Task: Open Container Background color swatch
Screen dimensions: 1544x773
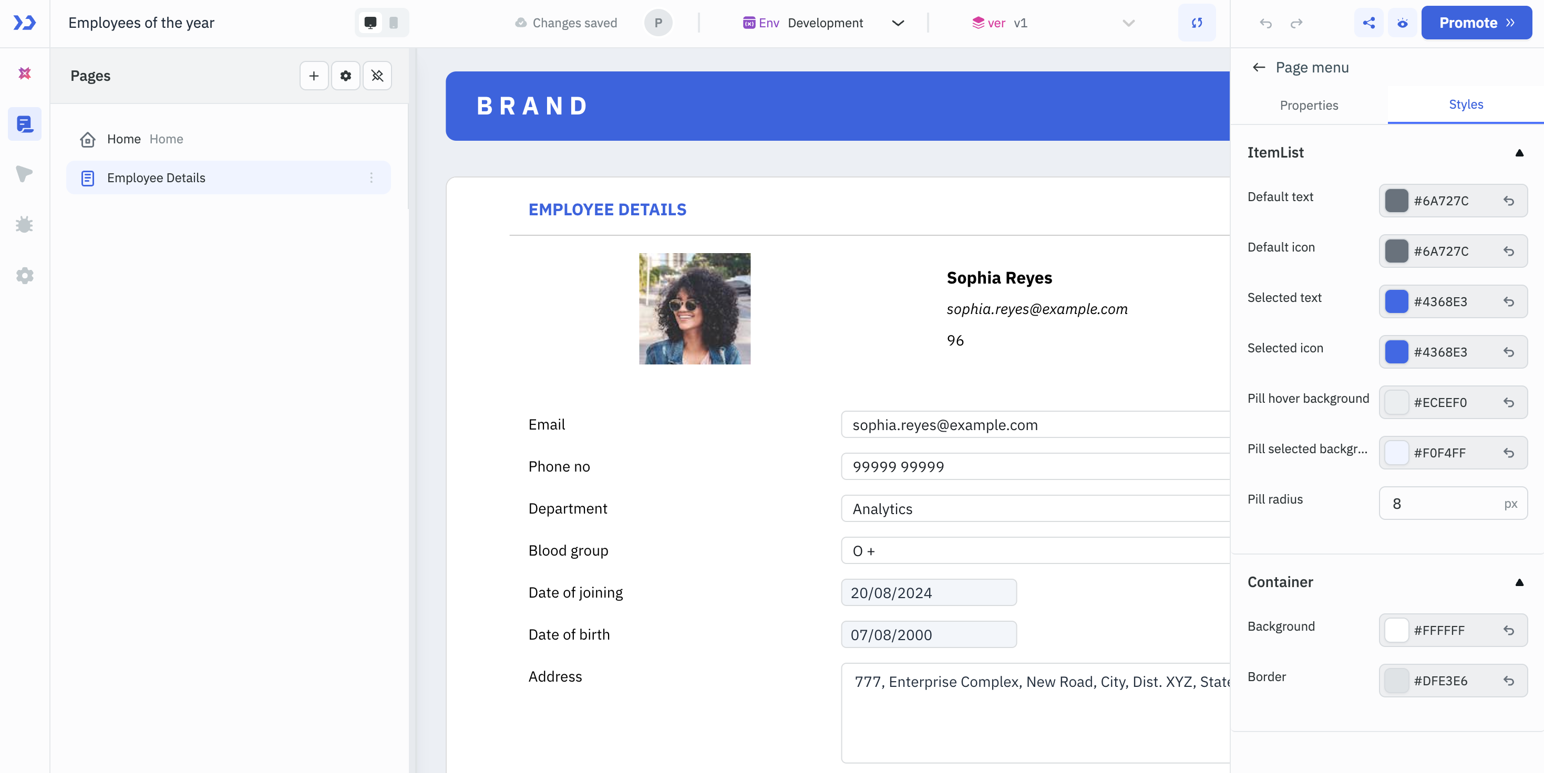Action: [x=1396, y=630]
